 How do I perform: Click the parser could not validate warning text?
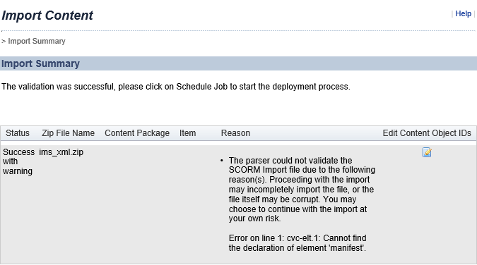click(302, 190)
